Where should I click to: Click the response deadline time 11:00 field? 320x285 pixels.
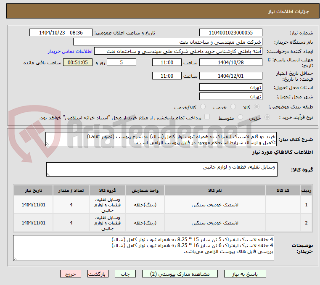tap(167, 63)
